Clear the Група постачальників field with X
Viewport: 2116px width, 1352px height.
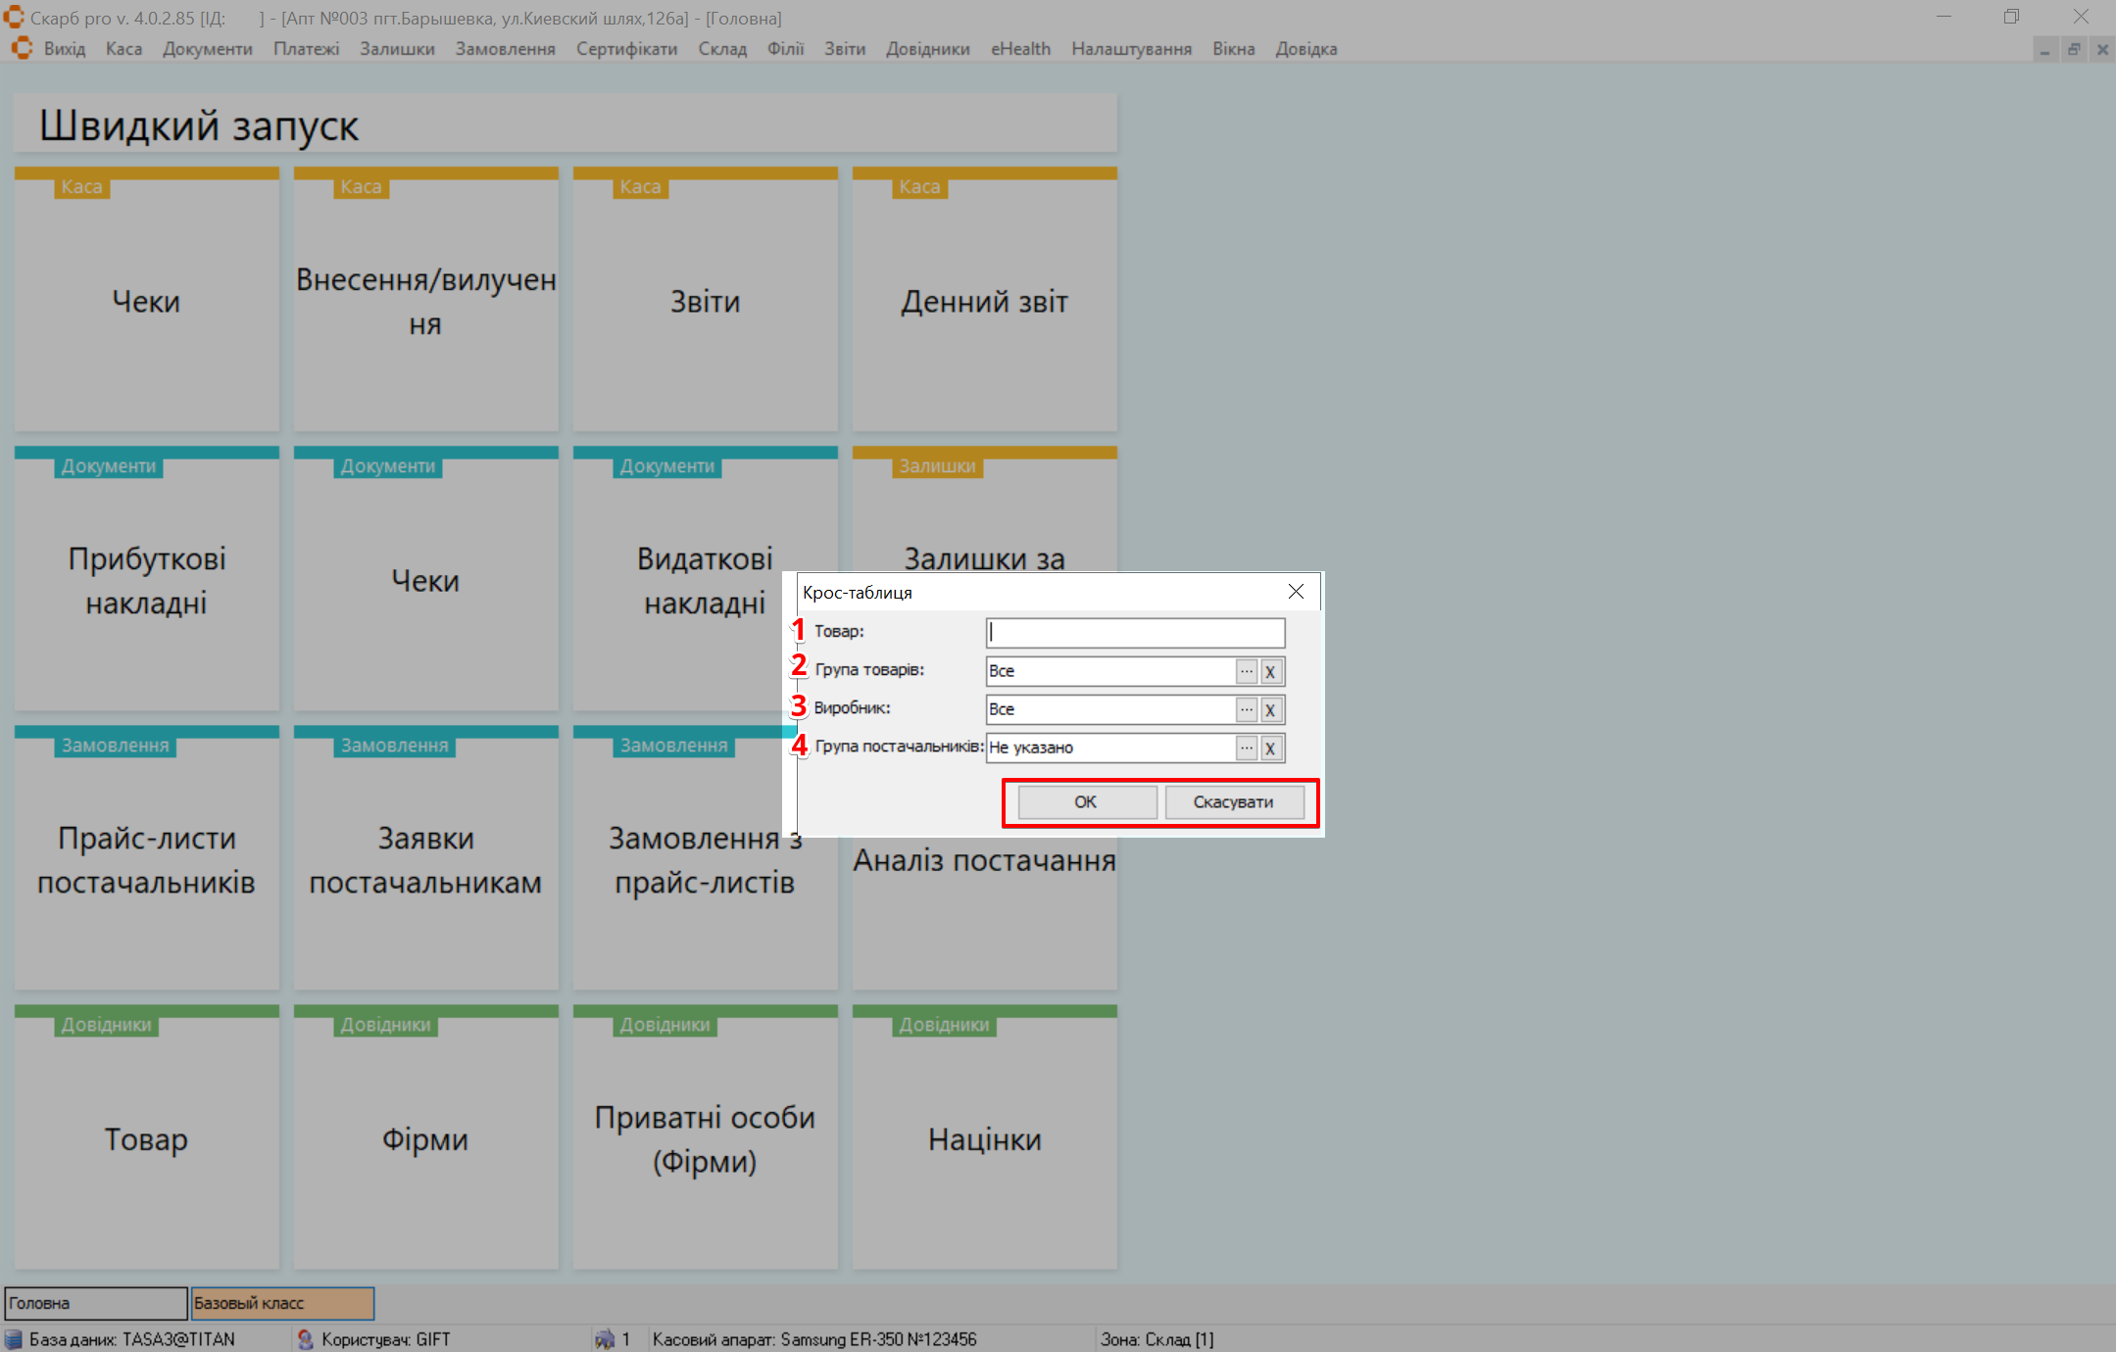pos(1270,748)
